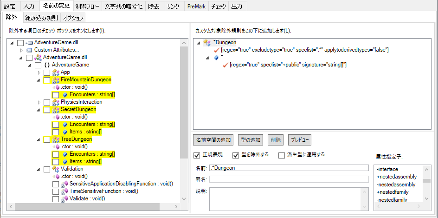Click the SecretDungeon Items field icon

coord(65,132)
